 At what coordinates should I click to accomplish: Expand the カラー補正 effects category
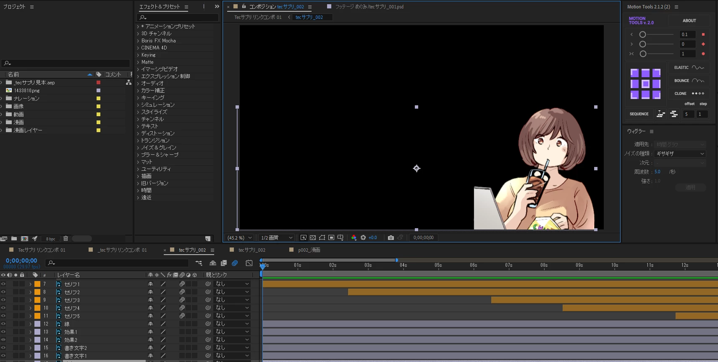point(138,91)
